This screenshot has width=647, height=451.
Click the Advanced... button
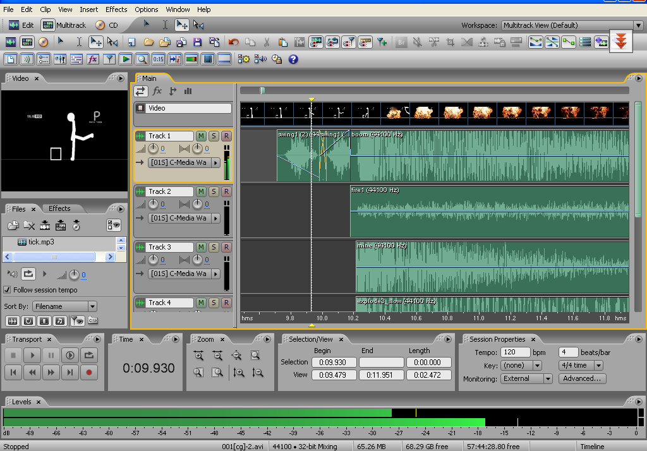(582, 378)
